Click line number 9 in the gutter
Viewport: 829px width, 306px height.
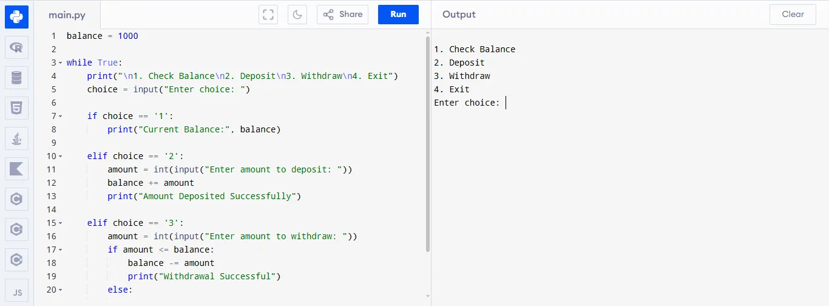[x=54, y=143]
